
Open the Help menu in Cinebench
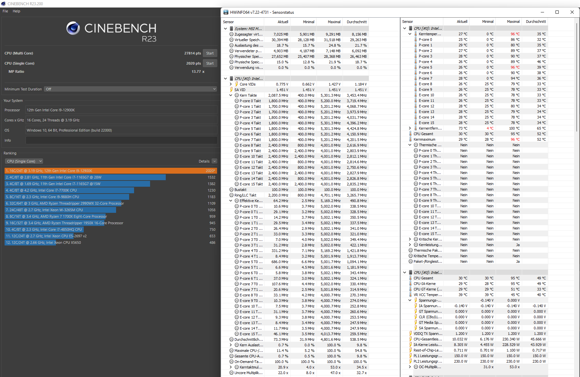pos(16,11)
